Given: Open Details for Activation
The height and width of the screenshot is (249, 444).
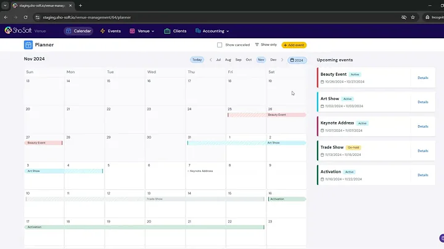Looking at the screenshot, I should coord(423,175).
